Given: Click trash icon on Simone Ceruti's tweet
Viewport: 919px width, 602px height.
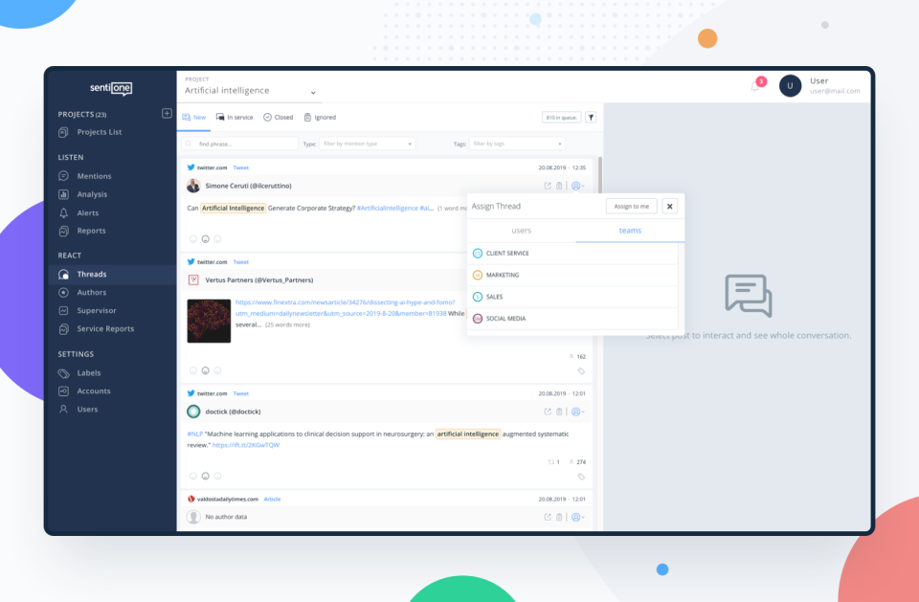Looking at the screenshot, I should 559,186.
